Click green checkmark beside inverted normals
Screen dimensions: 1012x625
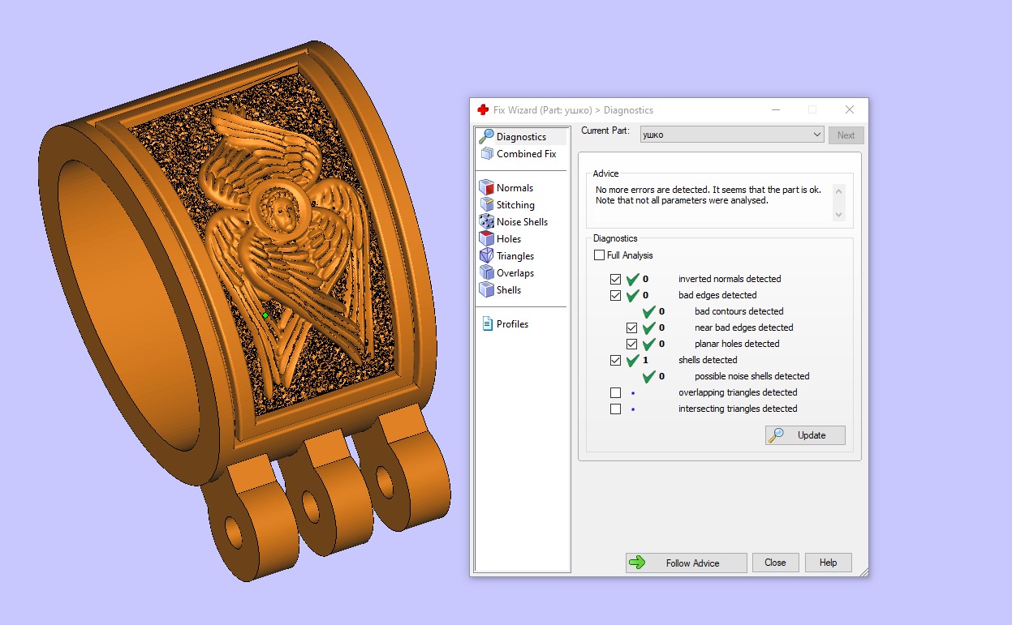tap(633, 279)
